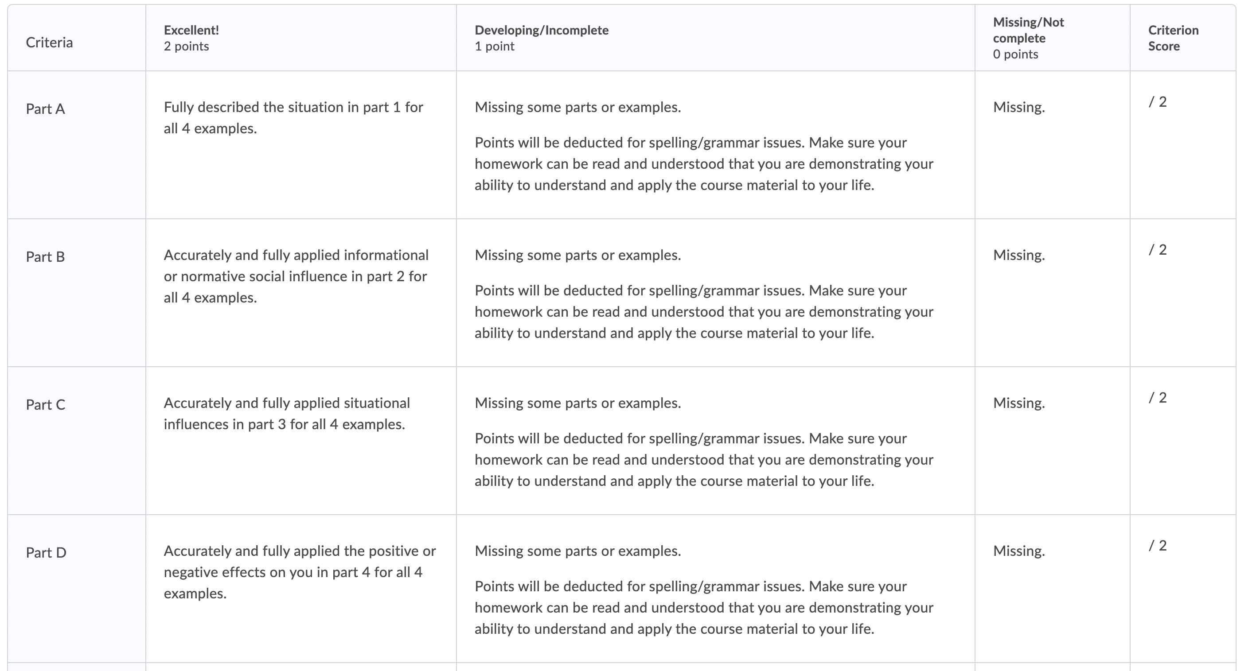Image resolution: width=1260 pixels, height=671 pixels.
Task: Choose Excellent level for Part B informational influence
Action: [x=301, y=293]
